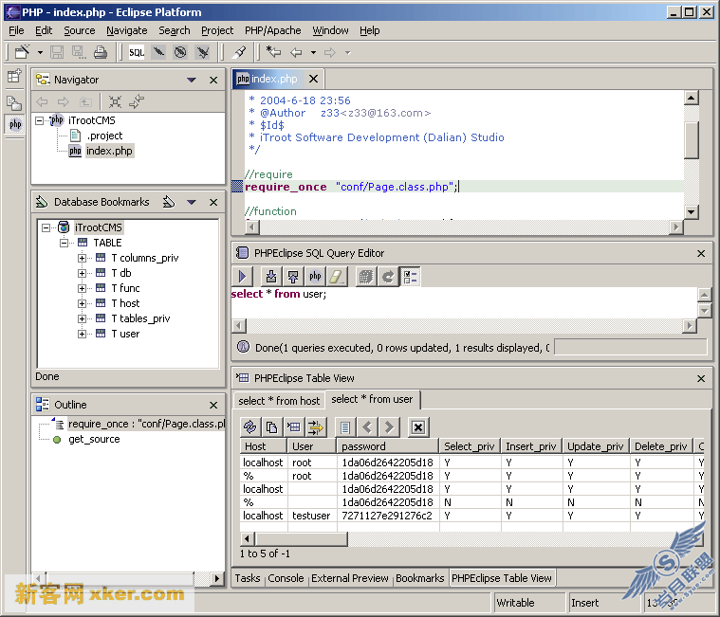Image resolution: width=720 pixels, height=617 pixels.
Task: Expand the T tables_priv table node
Action: [82, 318]
